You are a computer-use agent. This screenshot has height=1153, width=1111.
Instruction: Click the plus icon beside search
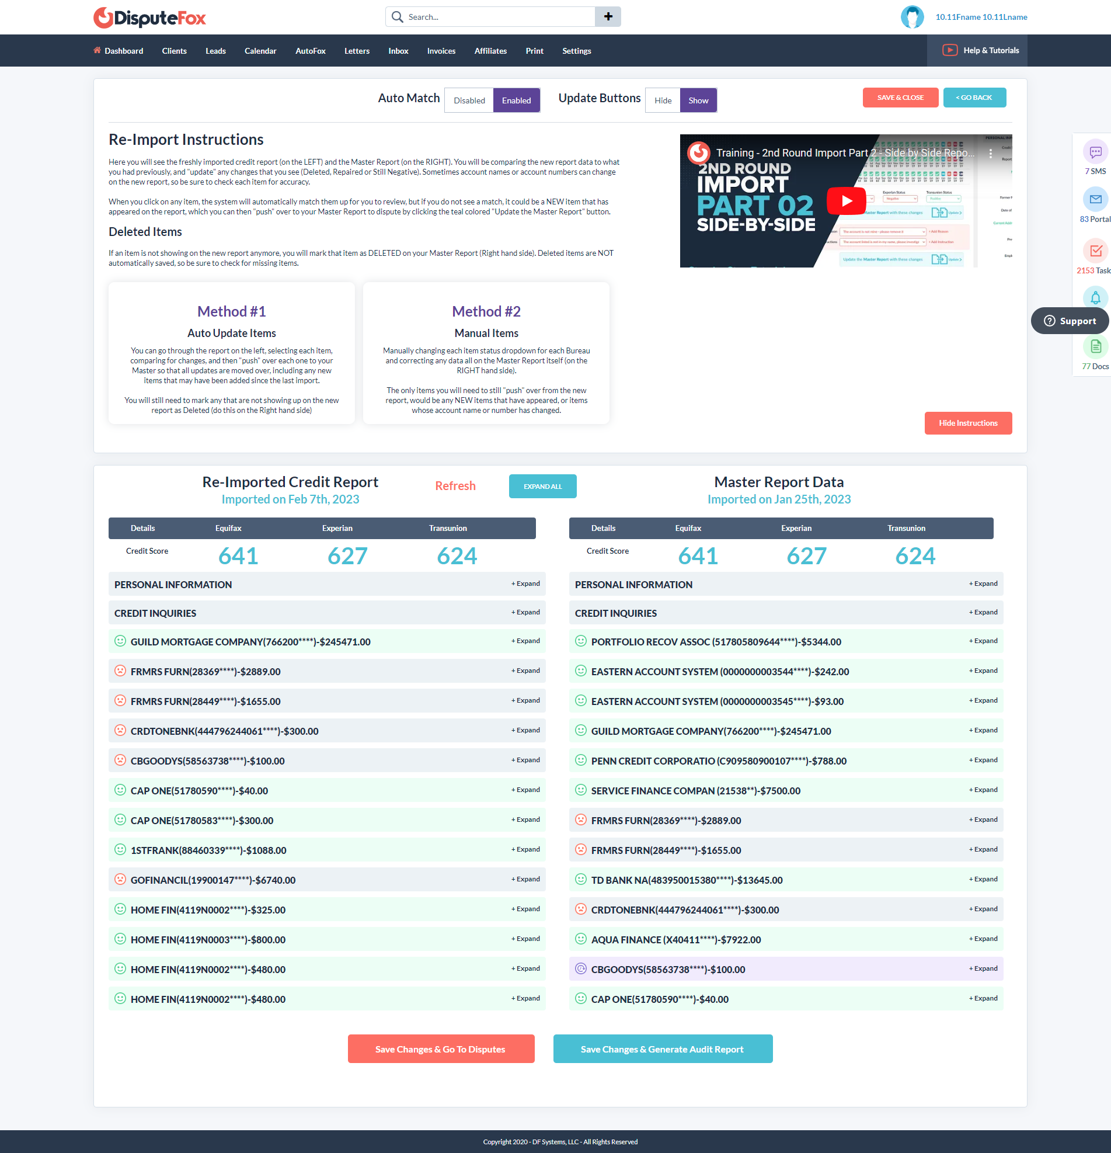click(608, 16)
